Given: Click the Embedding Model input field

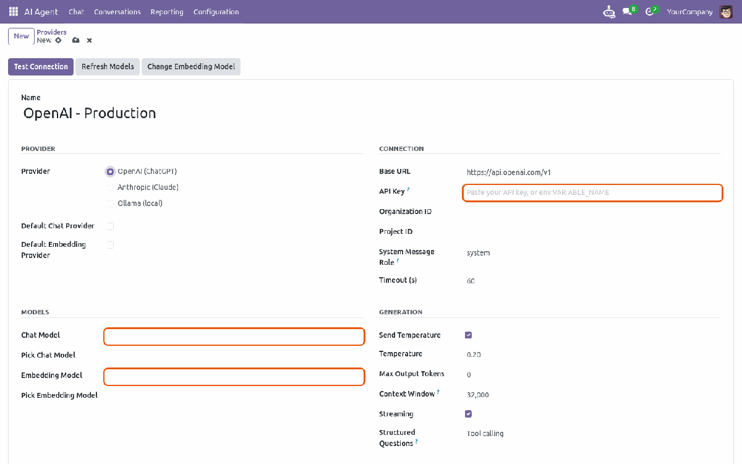Looking at the screenshot, I should 234,377.
